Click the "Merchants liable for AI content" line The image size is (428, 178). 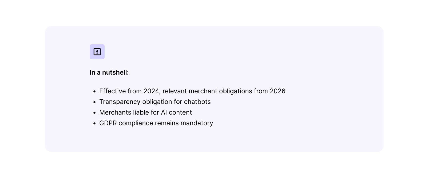(x=145, y=112)
